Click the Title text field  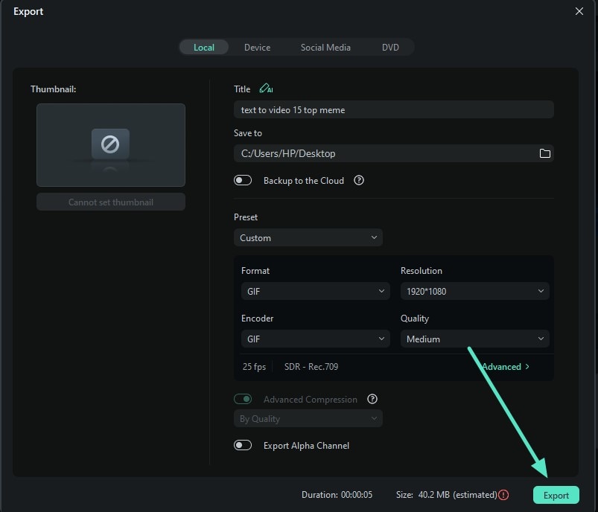coord(394,110)
